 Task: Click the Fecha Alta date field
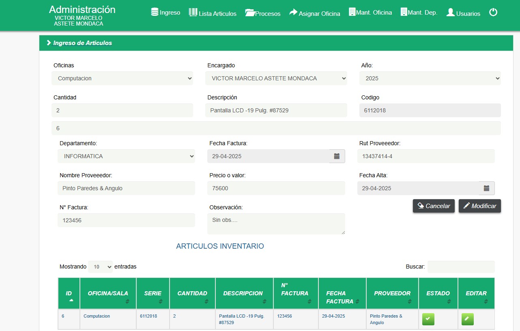tap(418, 188)
